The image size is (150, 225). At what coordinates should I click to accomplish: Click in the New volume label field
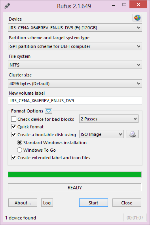coord(75,101)
